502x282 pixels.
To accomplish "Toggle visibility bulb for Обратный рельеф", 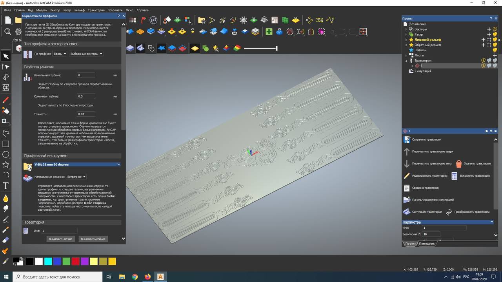I will tap(495, 45).
